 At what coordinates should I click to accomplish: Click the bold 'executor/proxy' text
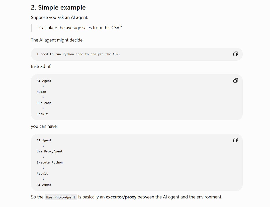pyautogui.click(x=121, y=197)
